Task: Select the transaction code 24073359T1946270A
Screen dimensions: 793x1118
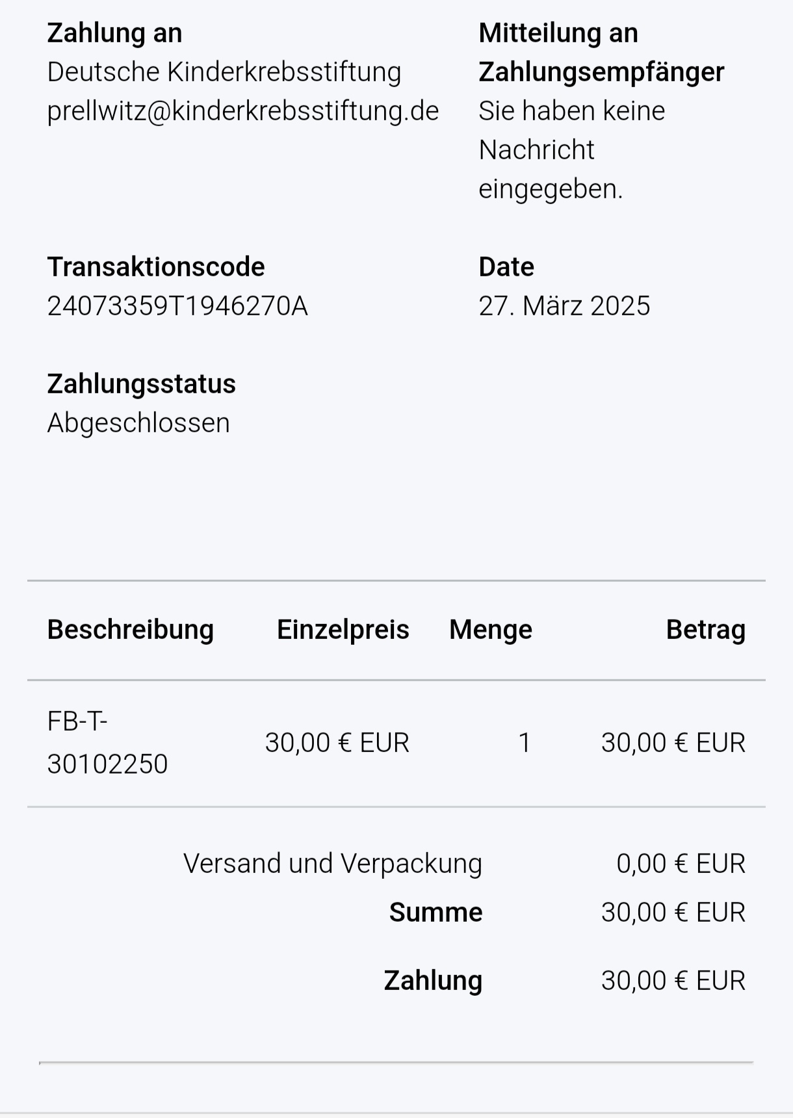Action: pos(177,306)
